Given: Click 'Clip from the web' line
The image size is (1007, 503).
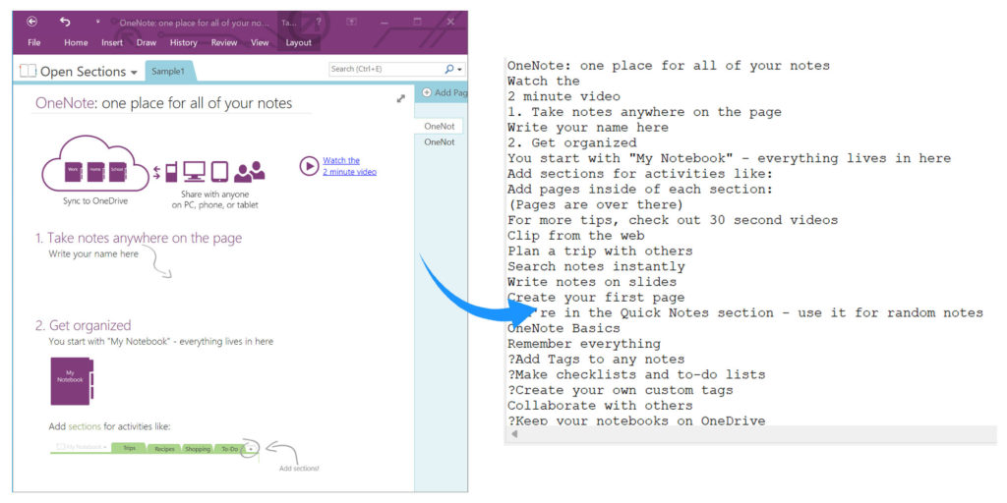Looking at the screenshot, I should click(576, 236).
